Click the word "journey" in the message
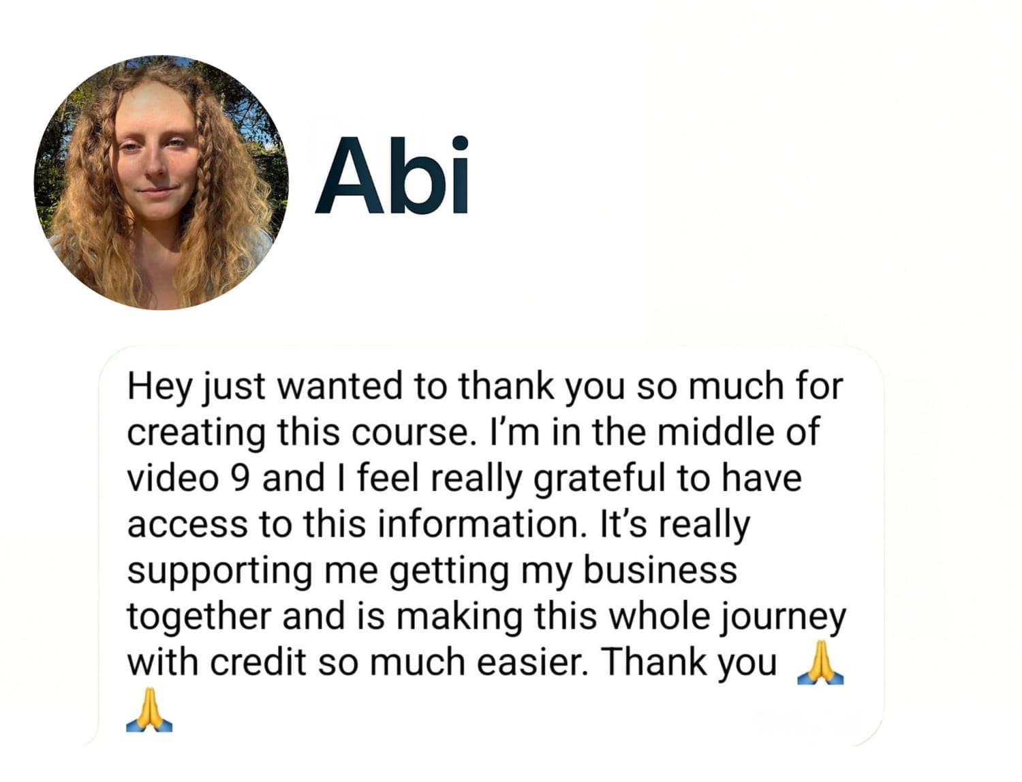1022x782 pixels. pyautogui.click(x=784, y=616)
